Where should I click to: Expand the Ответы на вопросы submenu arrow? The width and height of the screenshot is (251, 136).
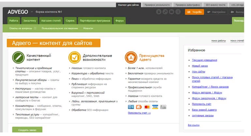35,28
